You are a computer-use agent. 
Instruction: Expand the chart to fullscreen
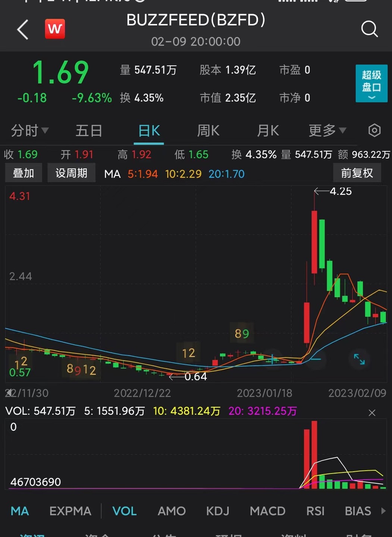pos(359,359)
